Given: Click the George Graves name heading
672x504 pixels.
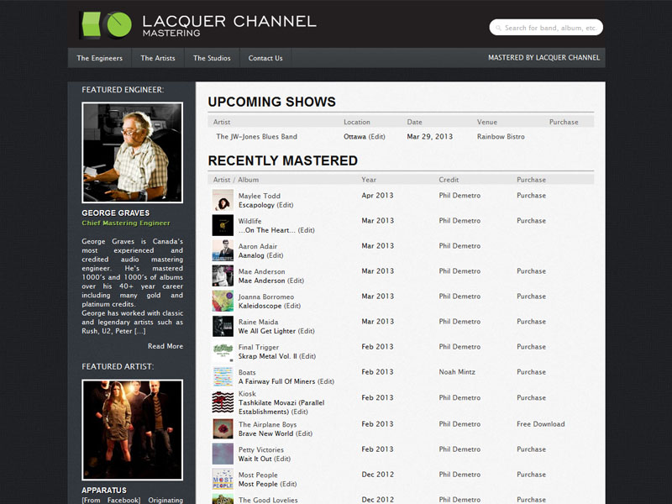Looking at the screenshot, I should [x=116, y=213].
